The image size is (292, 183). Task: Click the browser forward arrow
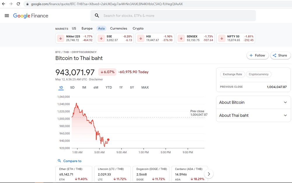11,4
